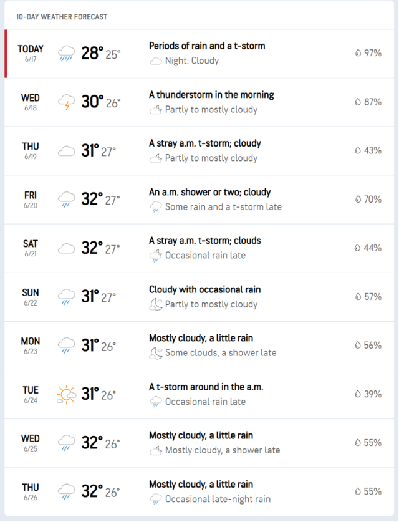Image resolution: width=399 pixels, height=522 pixels.
Task: Click the raindrop icon beside 97%
Action: click(x=358, y=53)
